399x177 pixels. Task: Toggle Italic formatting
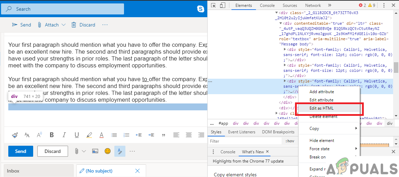pos(64,135)
